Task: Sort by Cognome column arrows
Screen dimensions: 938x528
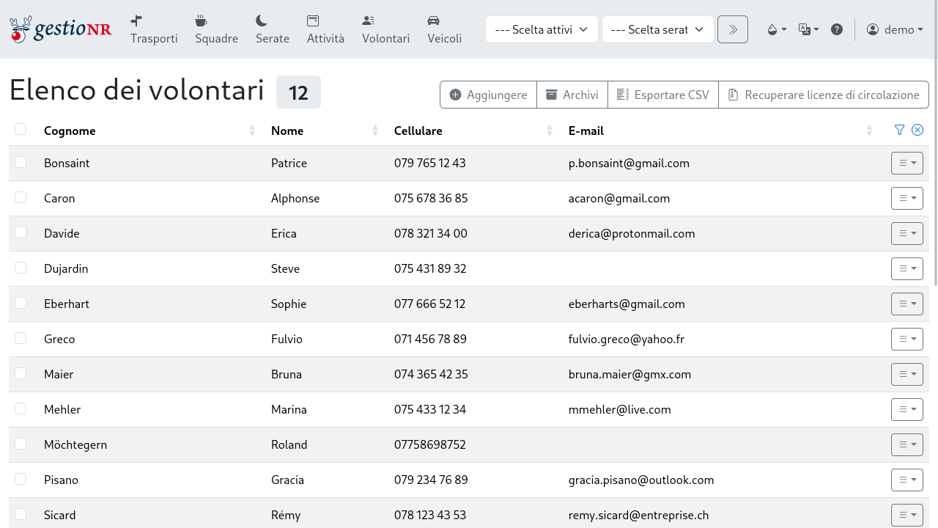Action: 252,131
